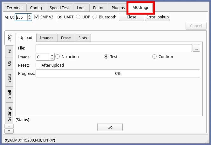Screen dimensions: 211x145
Task: Decrement the Image number spinner
Action: click(x=52, y=59)
